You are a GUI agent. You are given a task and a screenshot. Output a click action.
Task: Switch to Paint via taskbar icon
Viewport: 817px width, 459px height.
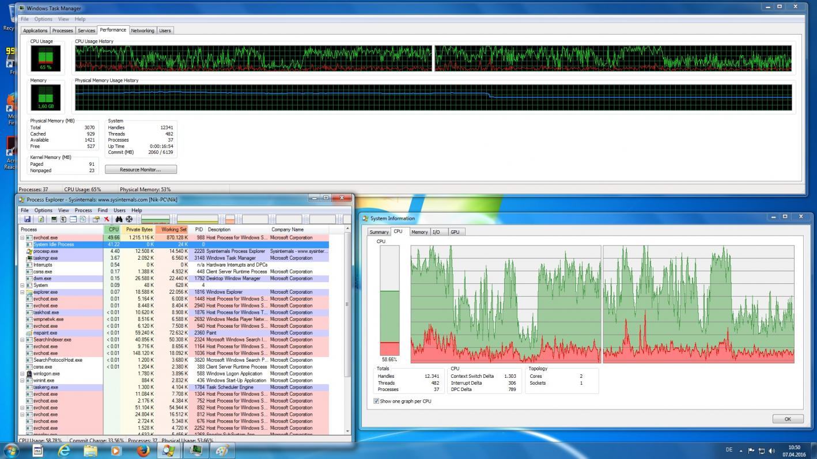coord(222,450)
